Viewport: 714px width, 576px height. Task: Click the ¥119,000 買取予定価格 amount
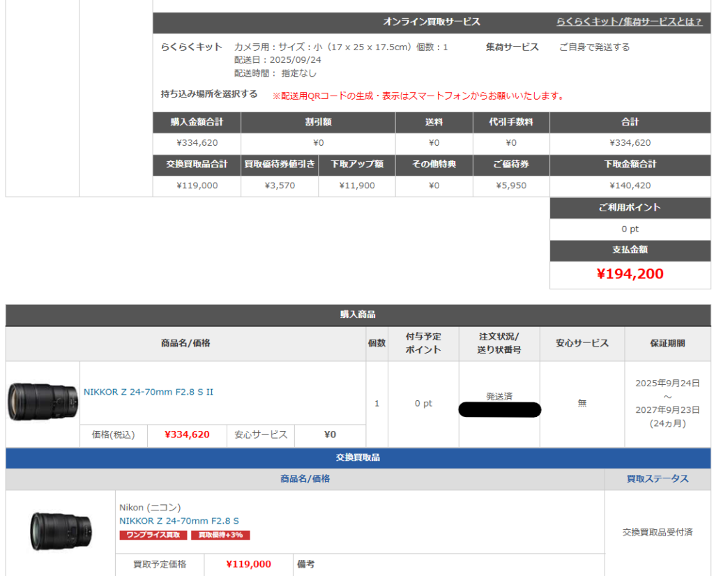pos(248,564)
